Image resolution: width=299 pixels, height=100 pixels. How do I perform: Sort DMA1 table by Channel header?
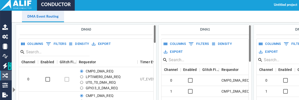click(x=171, y=70)
